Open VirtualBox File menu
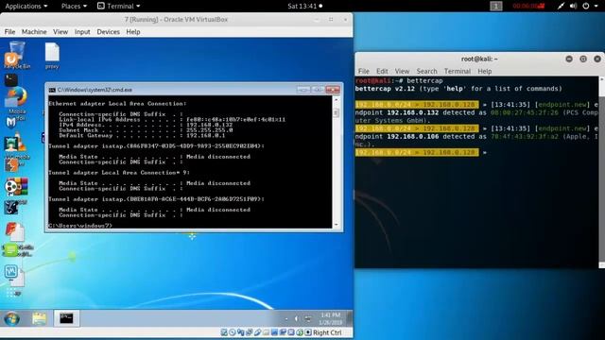The image size is (605, 340). (9, 31)
